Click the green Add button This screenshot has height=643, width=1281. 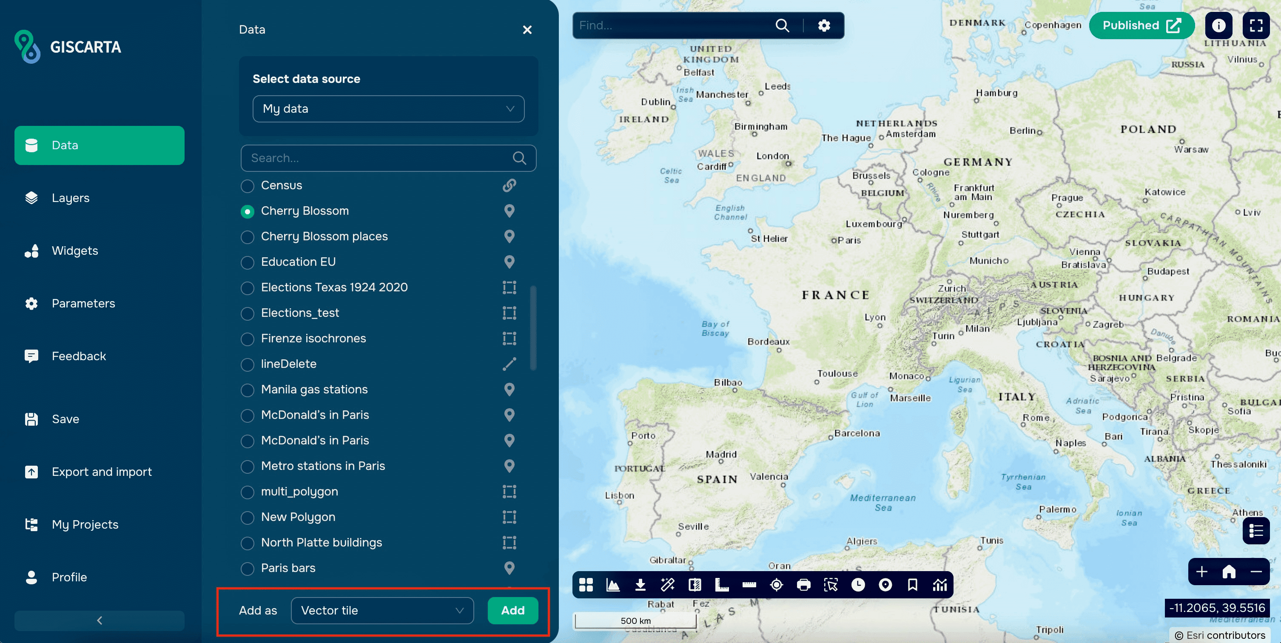512,610
